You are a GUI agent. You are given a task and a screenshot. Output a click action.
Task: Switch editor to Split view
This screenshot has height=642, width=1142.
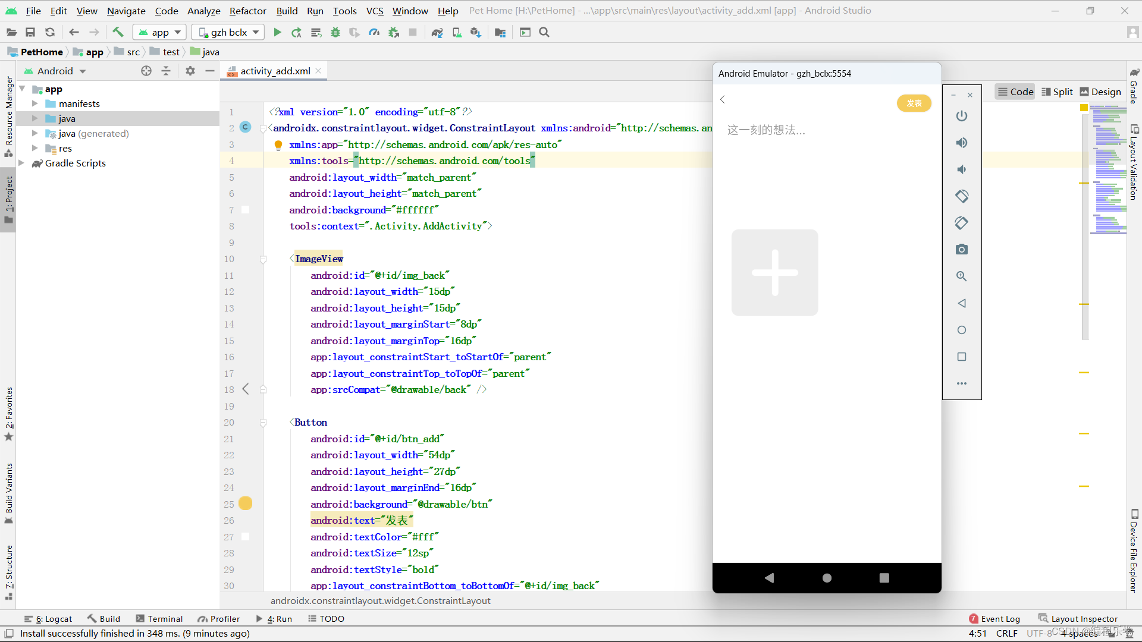(1057, 92)
